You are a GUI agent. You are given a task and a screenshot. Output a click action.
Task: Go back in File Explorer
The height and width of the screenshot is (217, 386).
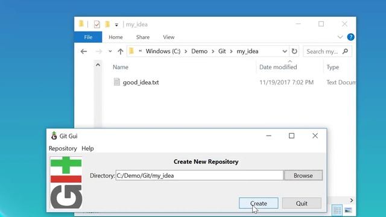pyautogui.click(x=84, y=51)
